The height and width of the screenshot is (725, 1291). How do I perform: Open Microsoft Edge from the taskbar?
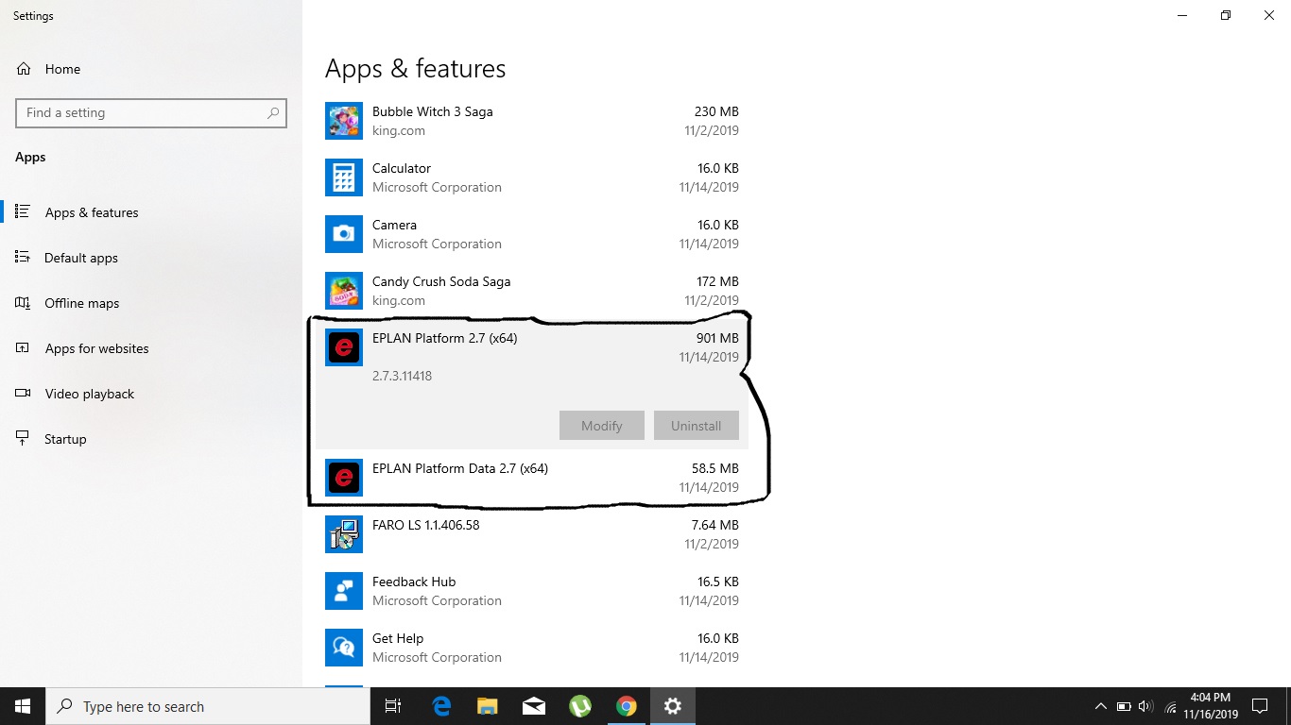pyautogui.click(x=440, y=706)
